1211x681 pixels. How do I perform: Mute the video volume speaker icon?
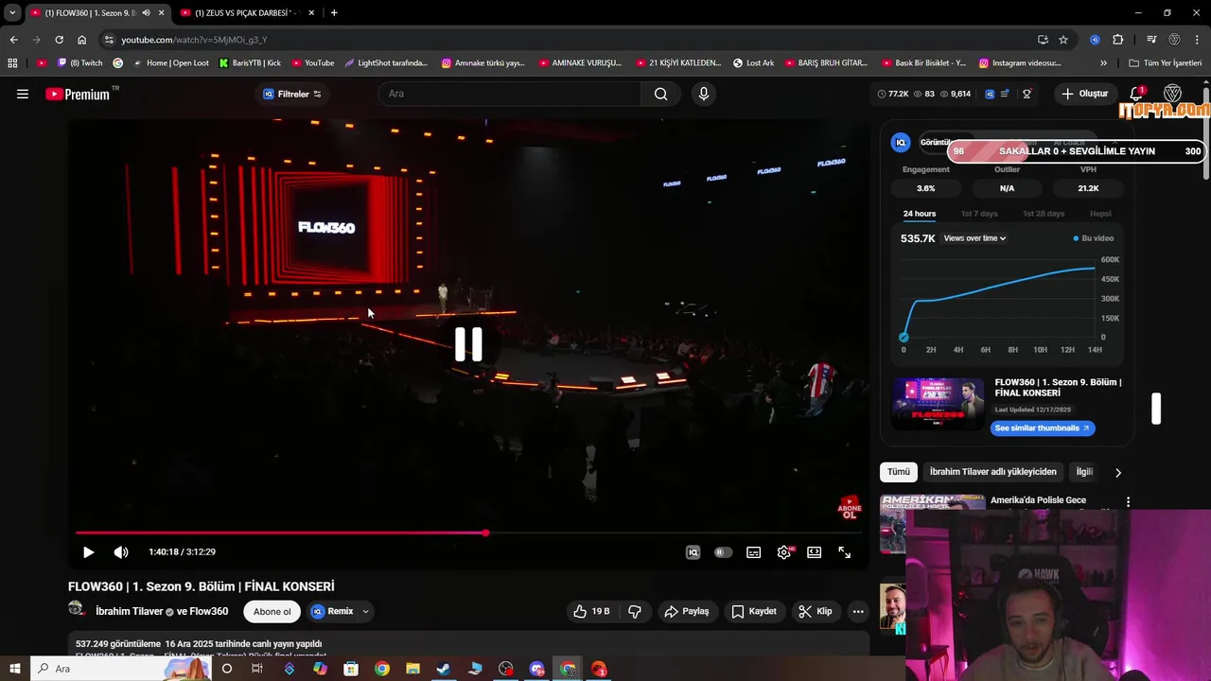(x=121, y=552)
